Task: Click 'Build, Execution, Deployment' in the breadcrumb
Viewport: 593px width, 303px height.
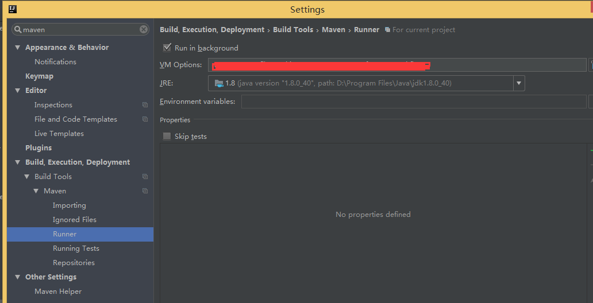Action: [212, 29]
